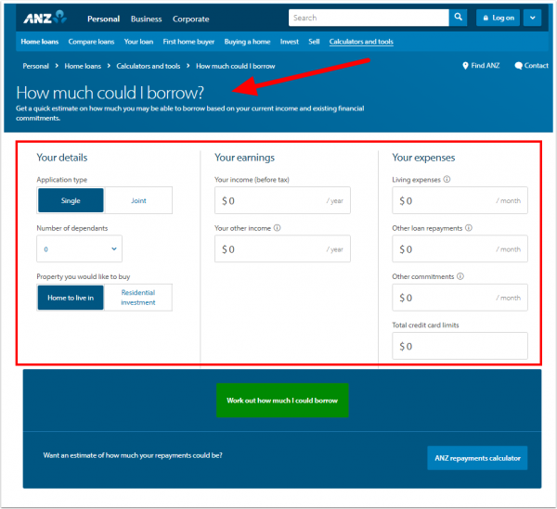
Task: Click Your income (before tax) field
Action: (282, 200)
